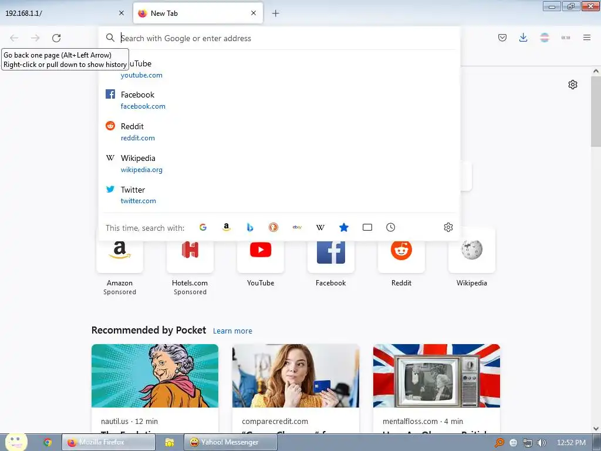
Task: Close the New Tab tab
Action: [254, 13]
